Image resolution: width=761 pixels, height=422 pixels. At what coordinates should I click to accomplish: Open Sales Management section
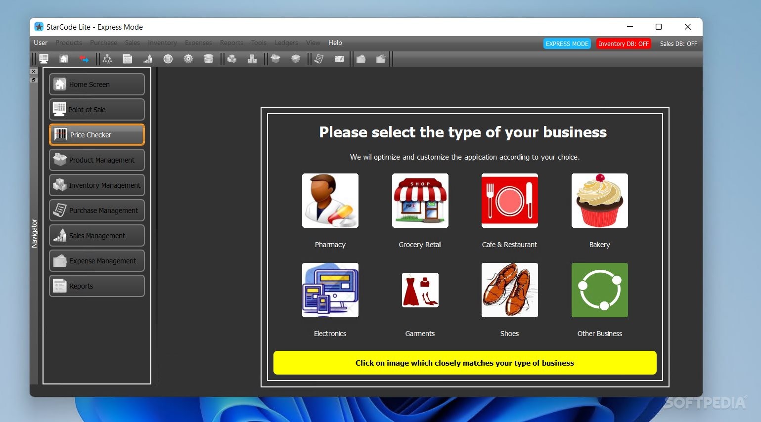pyautogui.click(x=97, y=236)
